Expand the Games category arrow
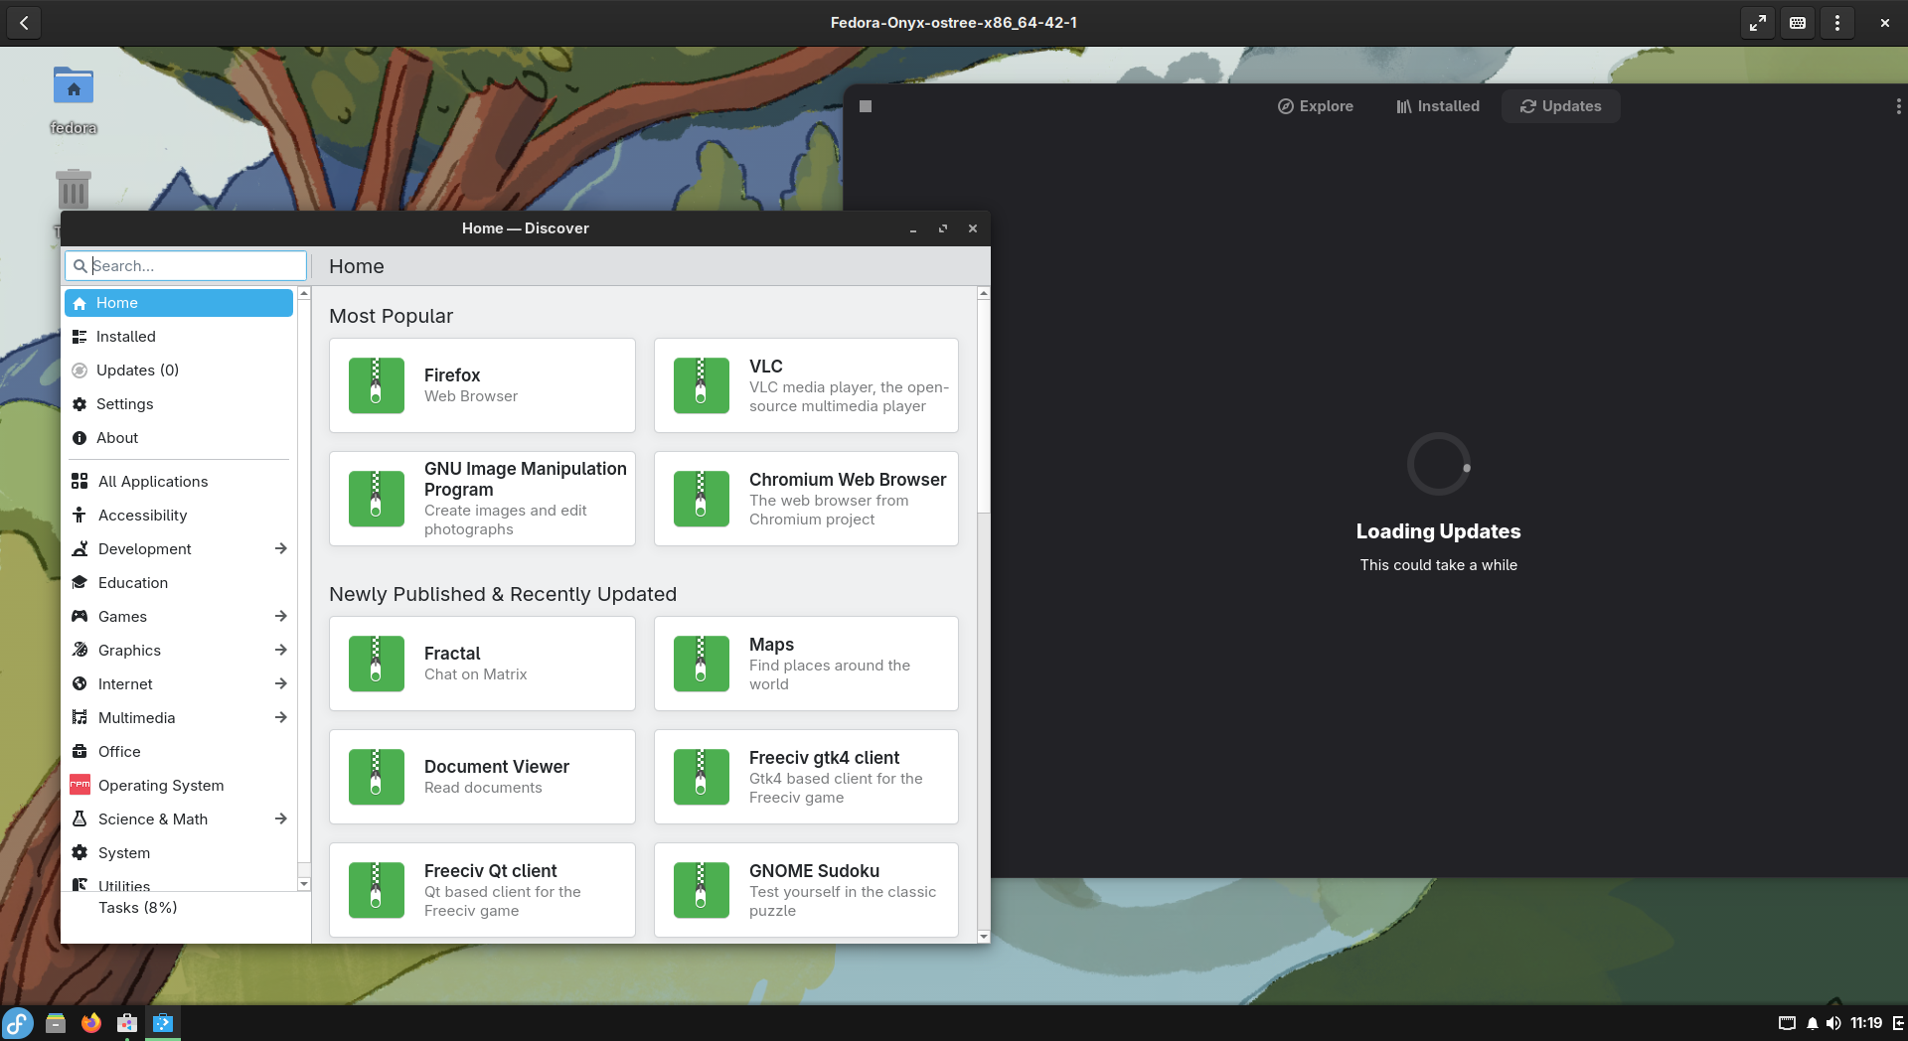This screenshot has width=1908, height=1041. (x=281, y=616)
